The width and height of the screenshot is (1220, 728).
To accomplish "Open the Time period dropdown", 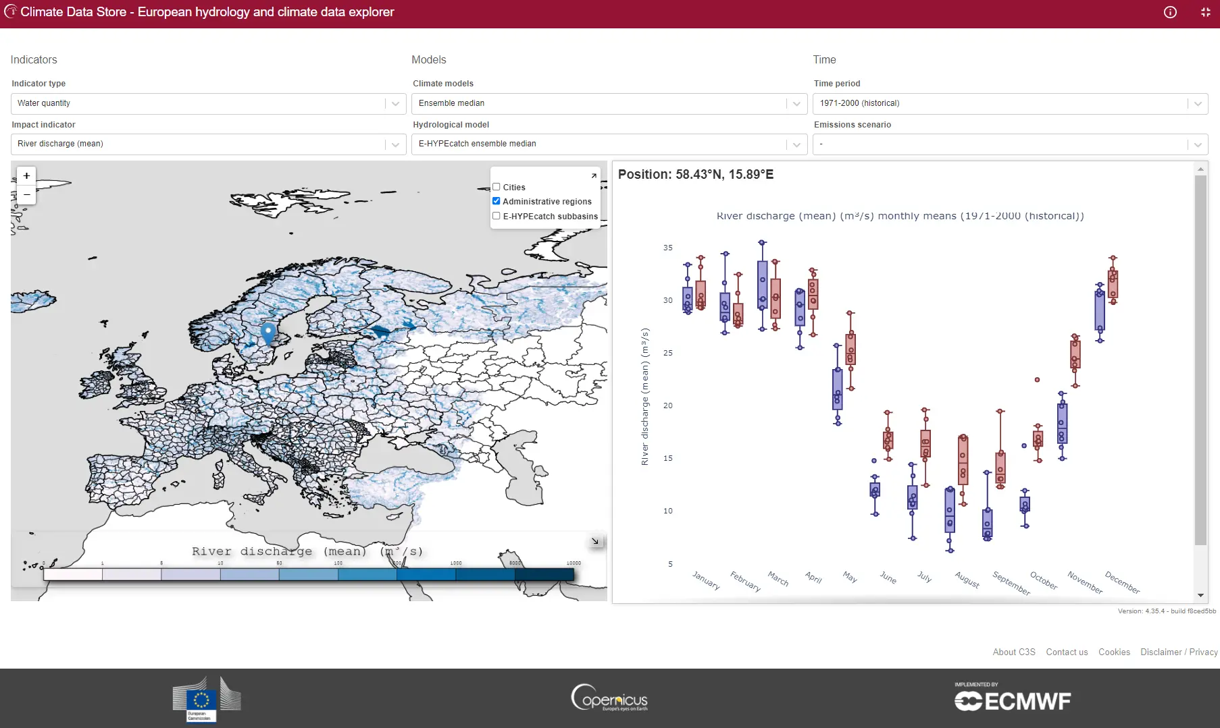I will (1009, 103).
